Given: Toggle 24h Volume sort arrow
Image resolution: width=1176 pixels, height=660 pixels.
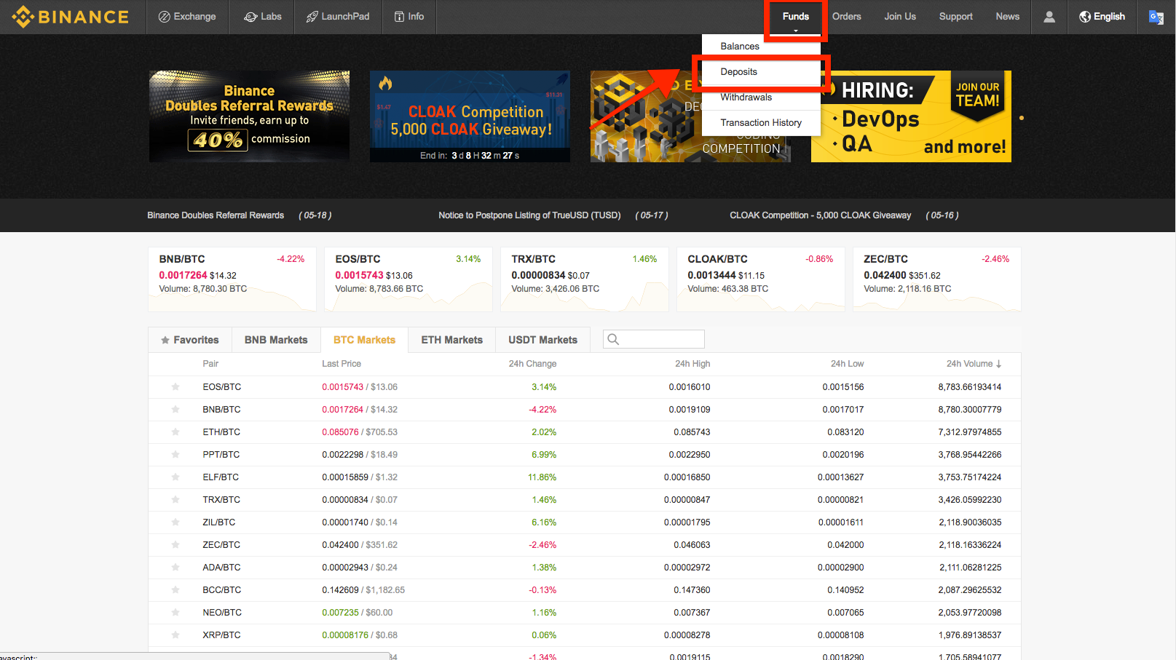Looking at the screenshot, I should pos(998,364).
